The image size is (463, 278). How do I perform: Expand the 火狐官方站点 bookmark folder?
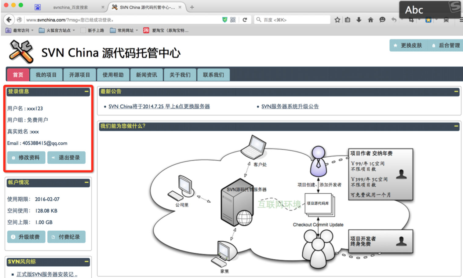click(x=57, y=30)
